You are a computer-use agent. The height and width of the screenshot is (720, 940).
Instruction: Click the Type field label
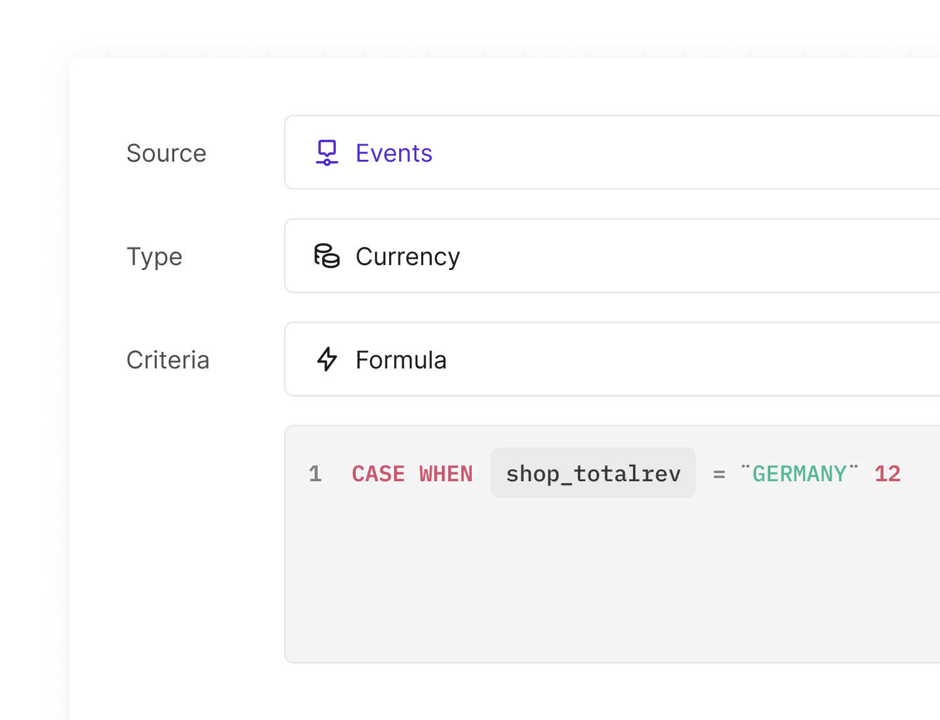pyautogui.click(x=154, y=257)
